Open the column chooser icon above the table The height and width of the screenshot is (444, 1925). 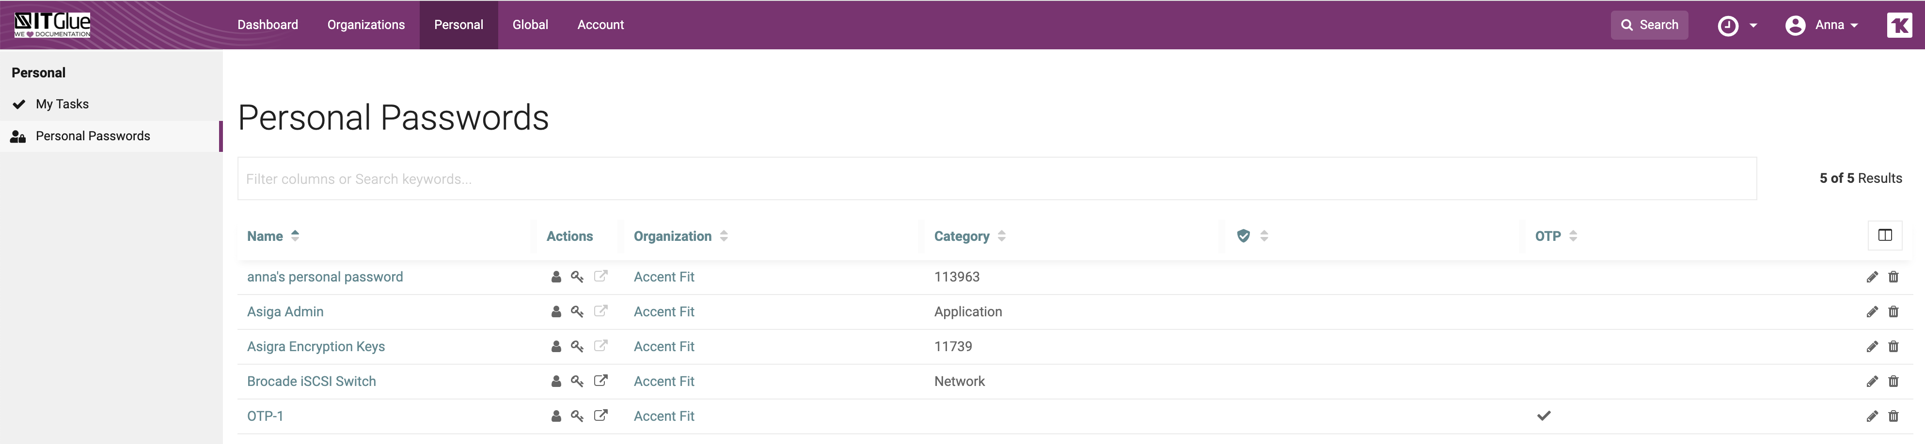pos(1886,235)
